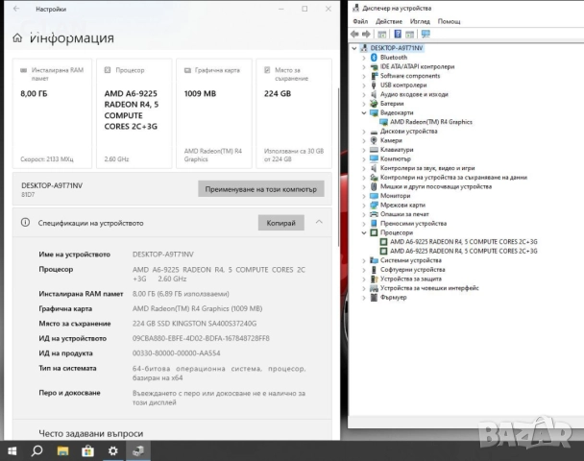Collapse the DESKTOP-A9T71NV root node
The width and height of the screenshot is (584, 461).
point(353,48)
